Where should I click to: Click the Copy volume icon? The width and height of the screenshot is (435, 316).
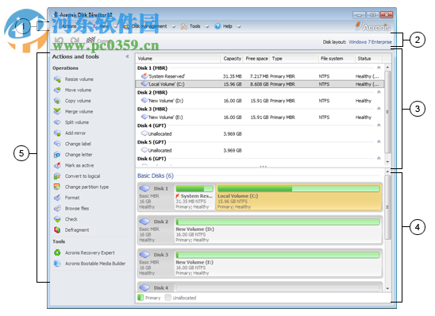(x=57, y=101)
